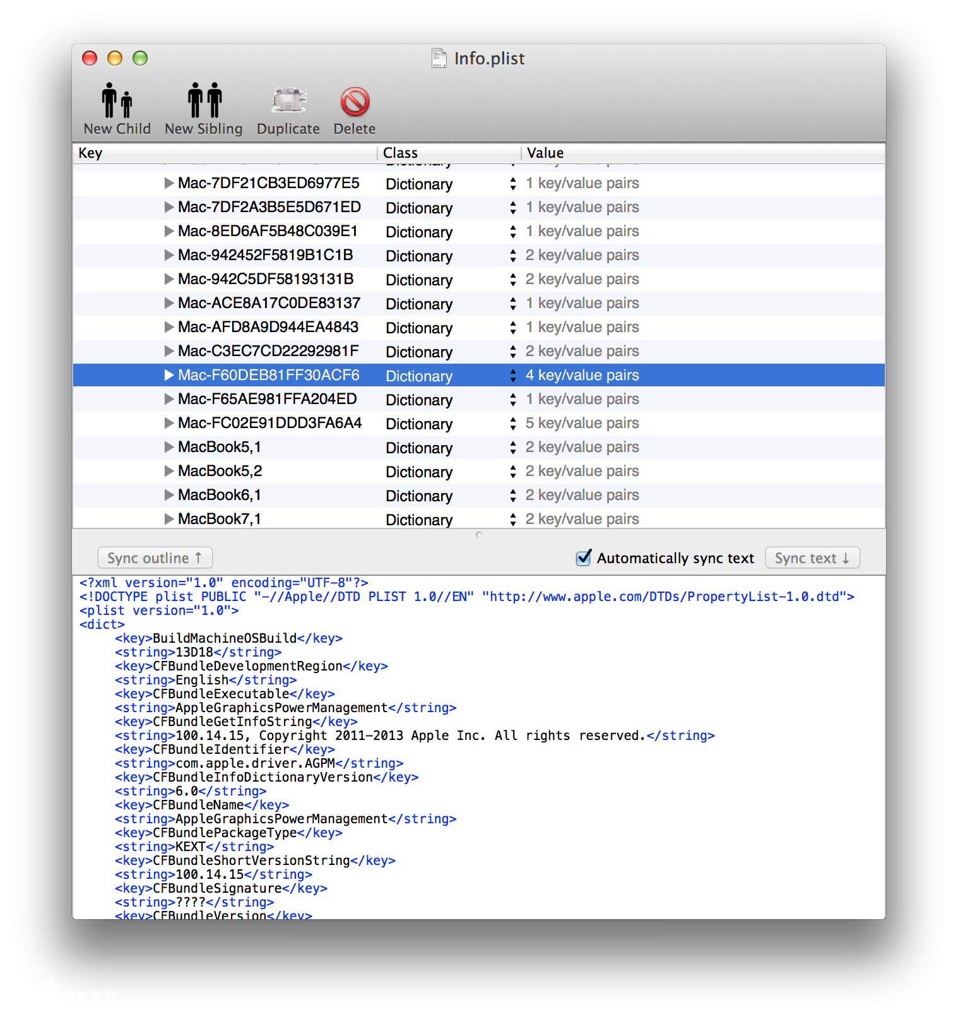The width and height of the screenshot is (958, 1019).
Task: Expand the Mac-FC02E91DDD3FA6A4 disclosure triangle
Action: click(x=169, y=423)
